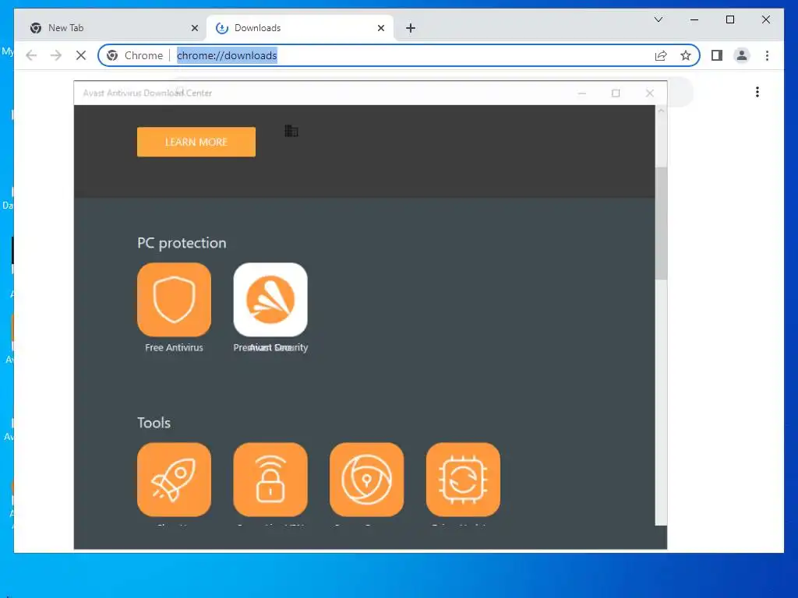Open the Free Antivirus shield icon

(x=174, y=300)
